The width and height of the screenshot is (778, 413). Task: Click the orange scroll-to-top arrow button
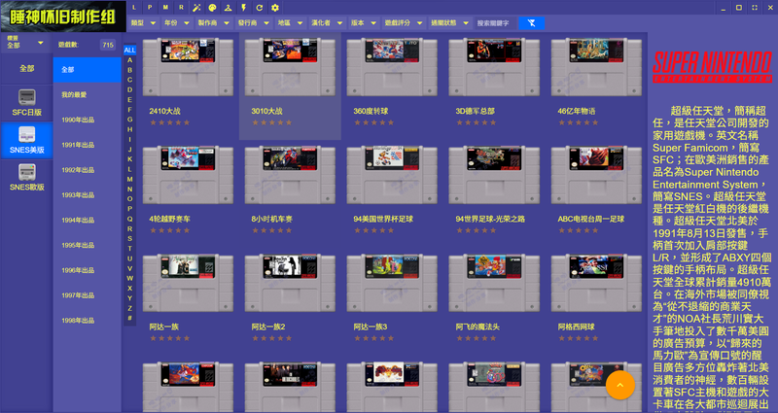(620, 385)
